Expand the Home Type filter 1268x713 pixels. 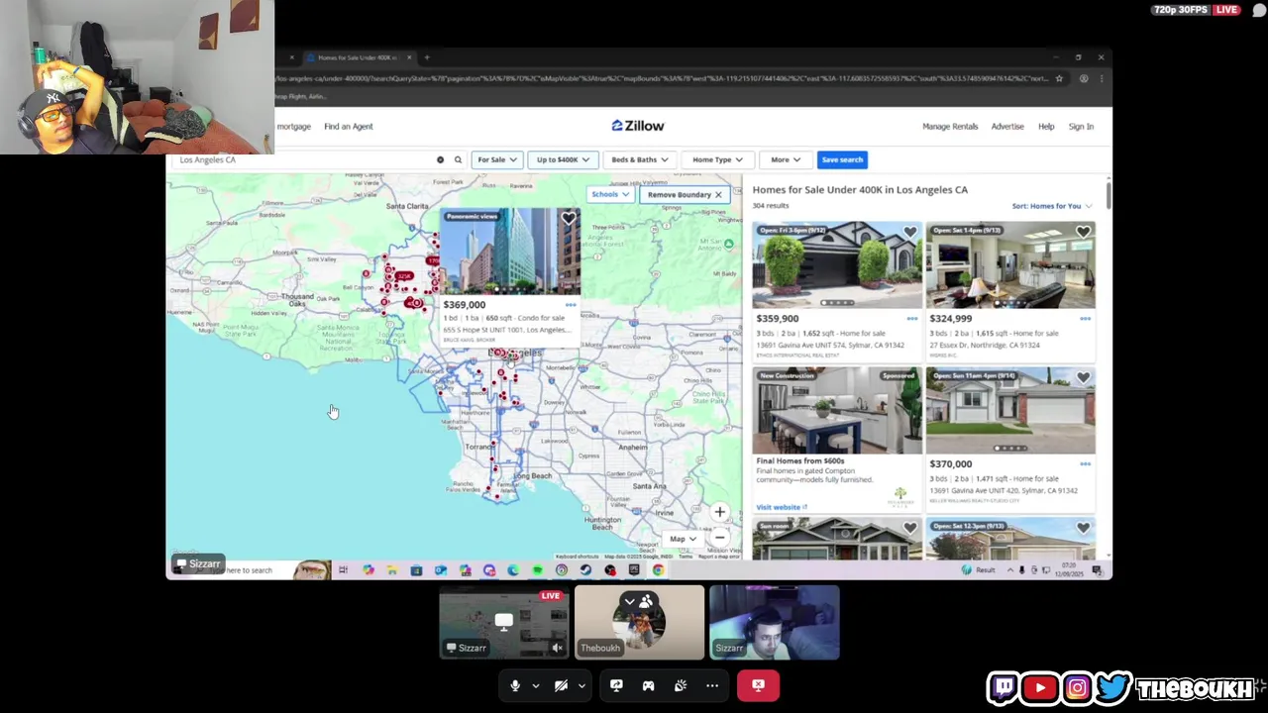pos(717,159)
